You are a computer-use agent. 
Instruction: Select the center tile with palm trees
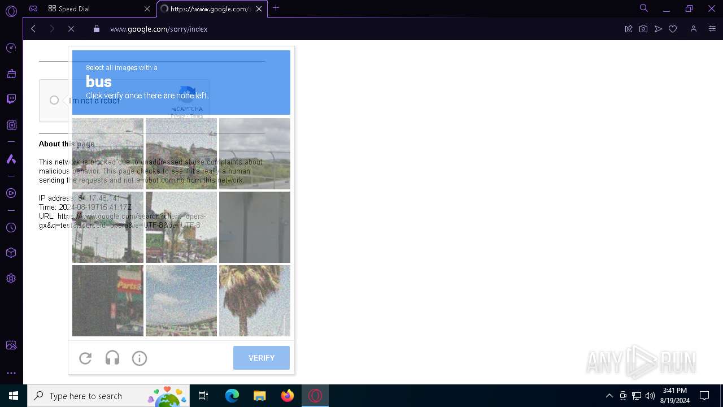click(x=181, y=227)
